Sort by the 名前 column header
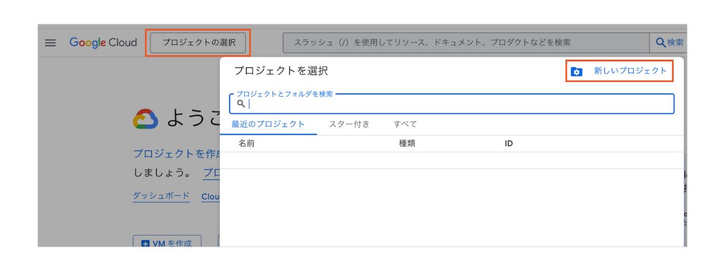This screenshot has width=725, height=271. [246, 144]
